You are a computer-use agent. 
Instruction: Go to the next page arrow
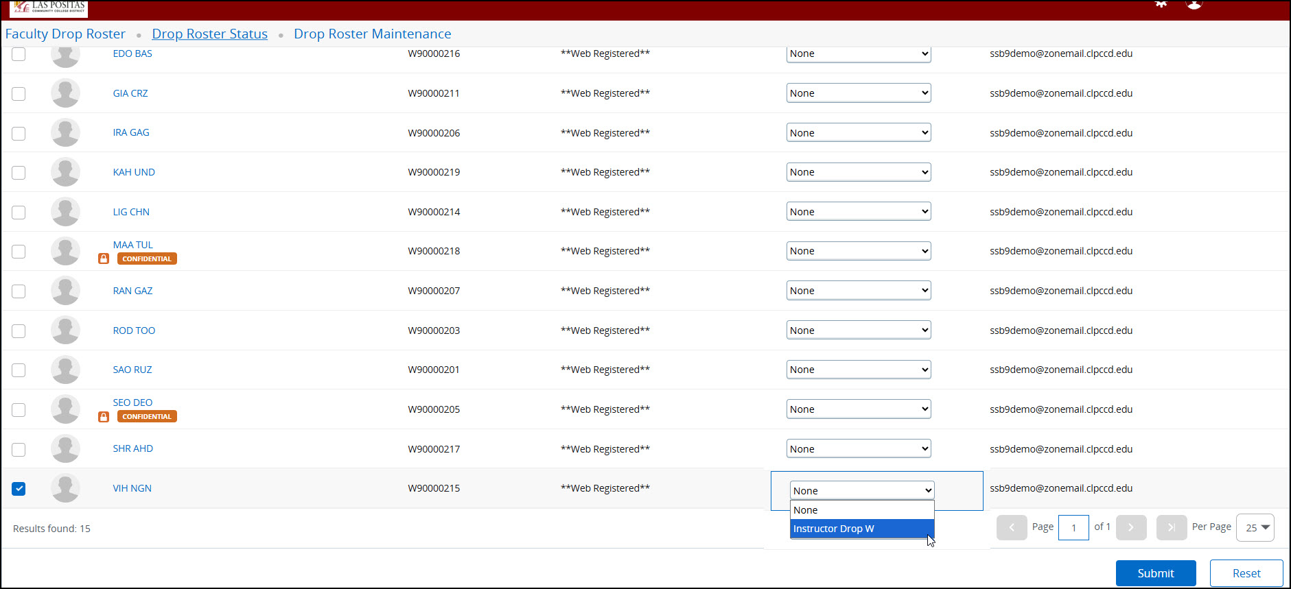[1131, 527]
